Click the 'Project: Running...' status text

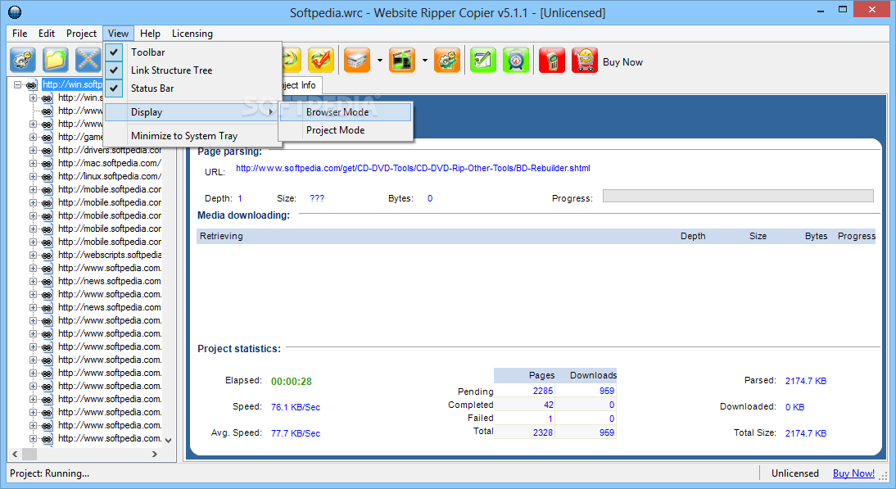[x=50, y=473]
